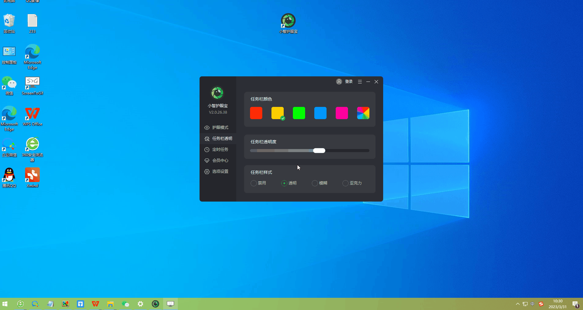Open the hamburger menu in title bar
The width and height of the screenshot is (583, 310).
(360, 82)
